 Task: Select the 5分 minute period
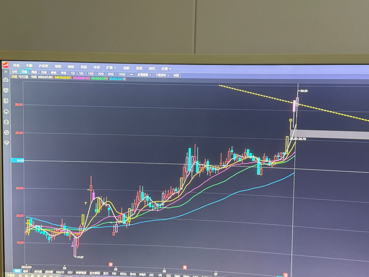81,73
